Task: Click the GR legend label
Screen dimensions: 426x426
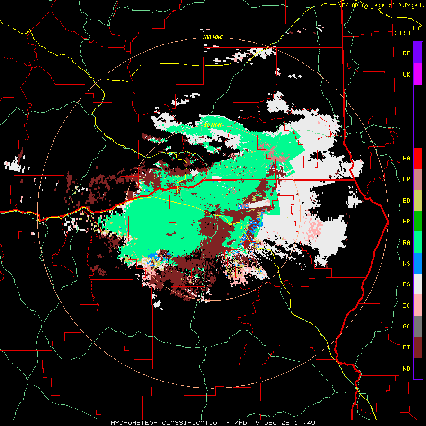Action: tap(406, 179)
